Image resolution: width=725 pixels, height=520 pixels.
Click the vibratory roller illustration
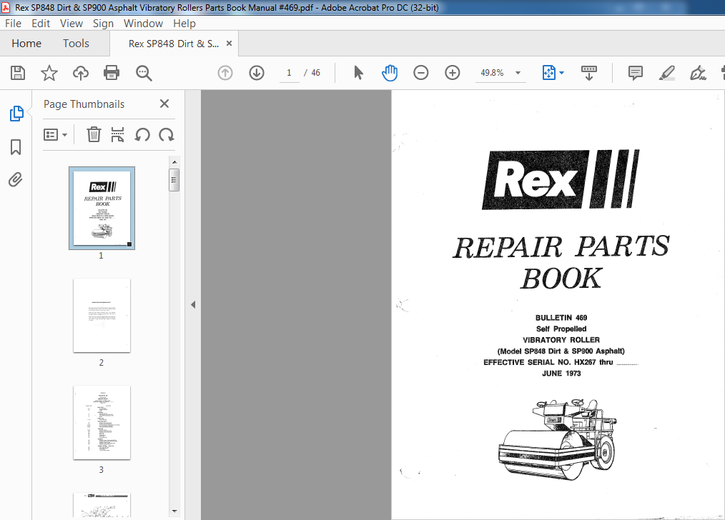click(x=557, y=439)
